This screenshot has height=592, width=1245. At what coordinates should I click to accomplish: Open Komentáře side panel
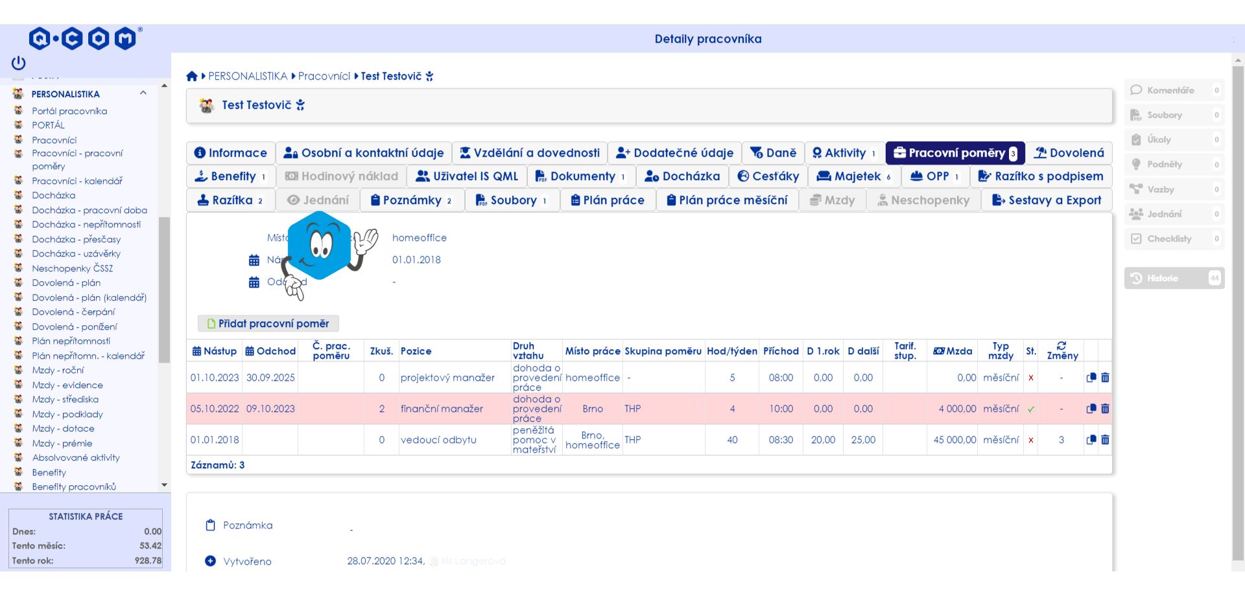point(1174,90)
